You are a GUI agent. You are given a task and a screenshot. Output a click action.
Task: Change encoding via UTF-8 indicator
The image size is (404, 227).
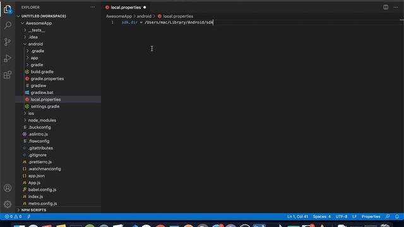(341, 216)
